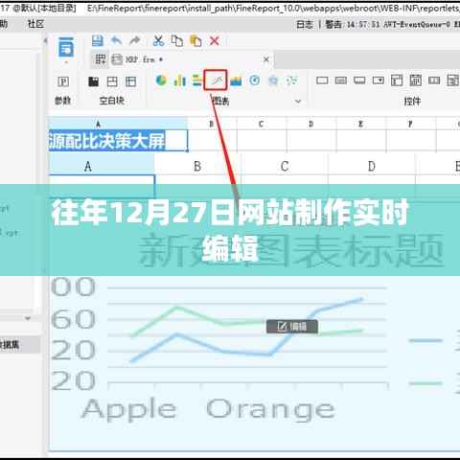Insert a line chart

coord(216,80)
